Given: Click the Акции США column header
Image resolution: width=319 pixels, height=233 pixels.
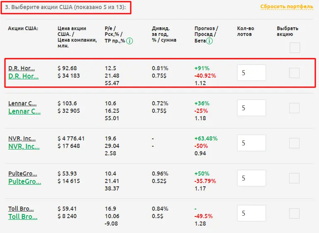Looking at the screenshot, I should click(x=23, y=29).
